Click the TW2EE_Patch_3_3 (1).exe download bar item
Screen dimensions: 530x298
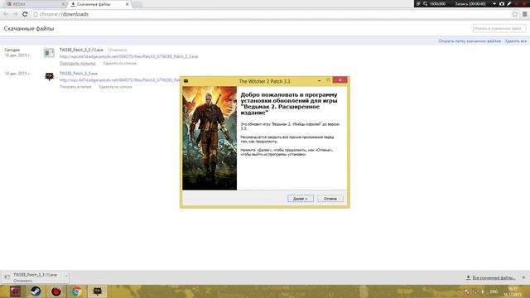(32, 277)
